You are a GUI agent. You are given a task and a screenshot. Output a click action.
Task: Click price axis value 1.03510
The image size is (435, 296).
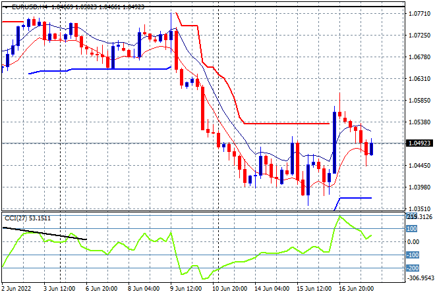[420, 209]
